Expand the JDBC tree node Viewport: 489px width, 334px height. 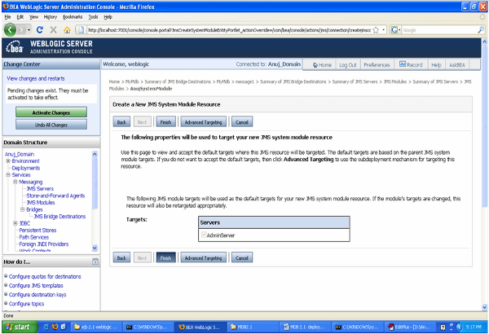pos(15,223)
